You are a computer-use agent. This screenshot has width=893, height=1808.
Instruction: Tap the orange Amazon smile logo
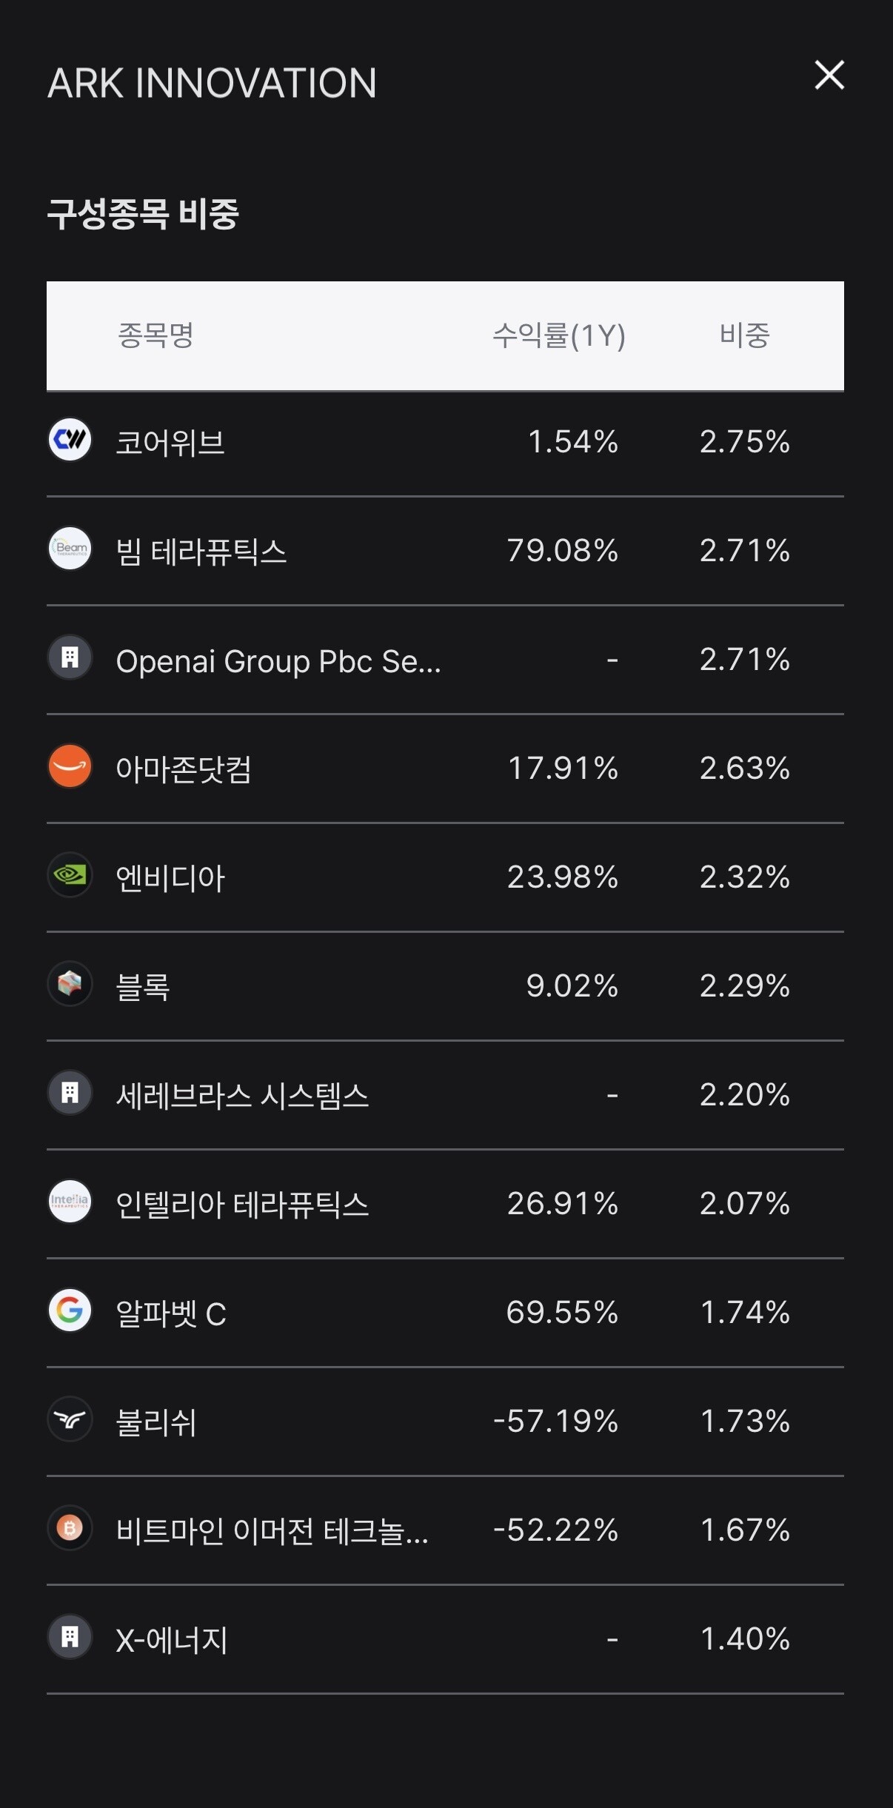tap(70, 766)
